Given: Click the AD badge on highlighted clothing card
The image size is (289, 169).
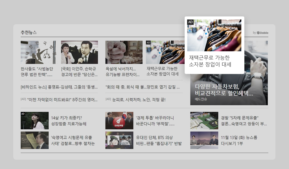Looking at the screenshot, I should click(190, 22).
